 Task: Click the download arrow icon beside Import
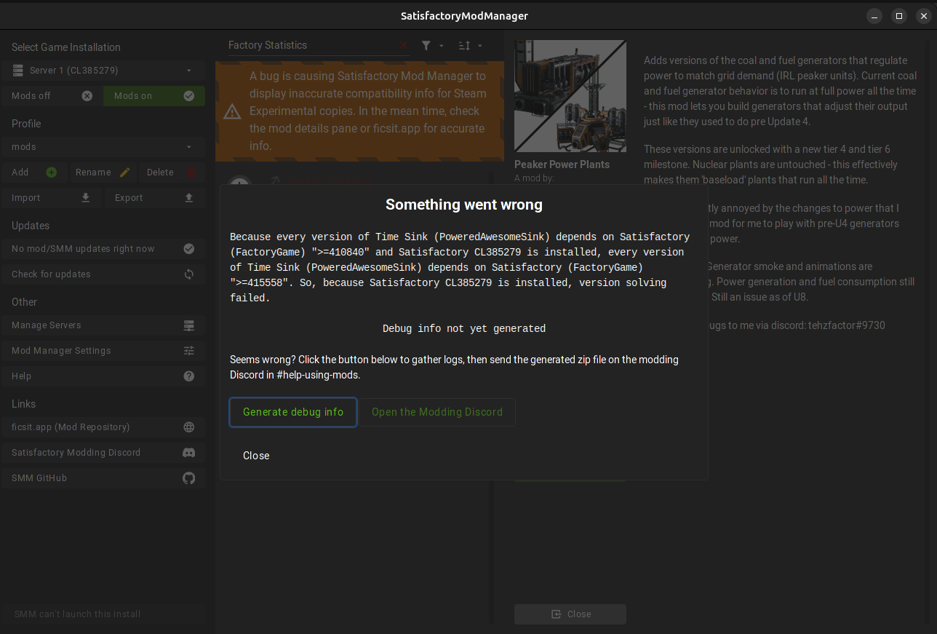(x=86, y=198)
